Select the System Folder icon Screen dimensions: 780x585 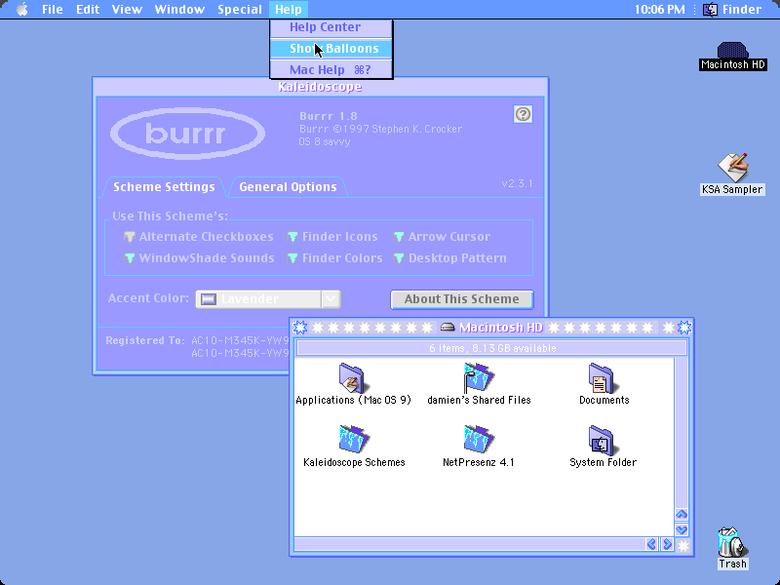602,441
